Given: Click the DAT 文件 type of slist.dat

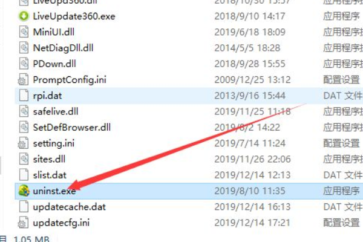Looking at the screenshot, I should click(x=342, y=175).
